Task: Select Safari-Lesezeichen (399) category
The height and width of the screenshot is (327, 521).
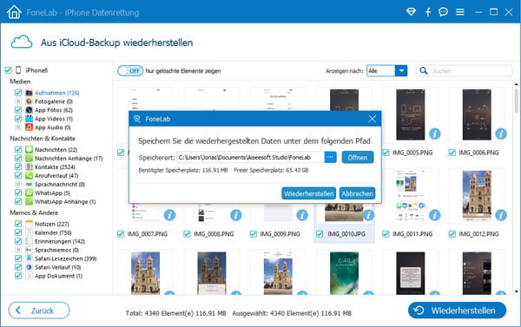Action: [x=65, y=258]
